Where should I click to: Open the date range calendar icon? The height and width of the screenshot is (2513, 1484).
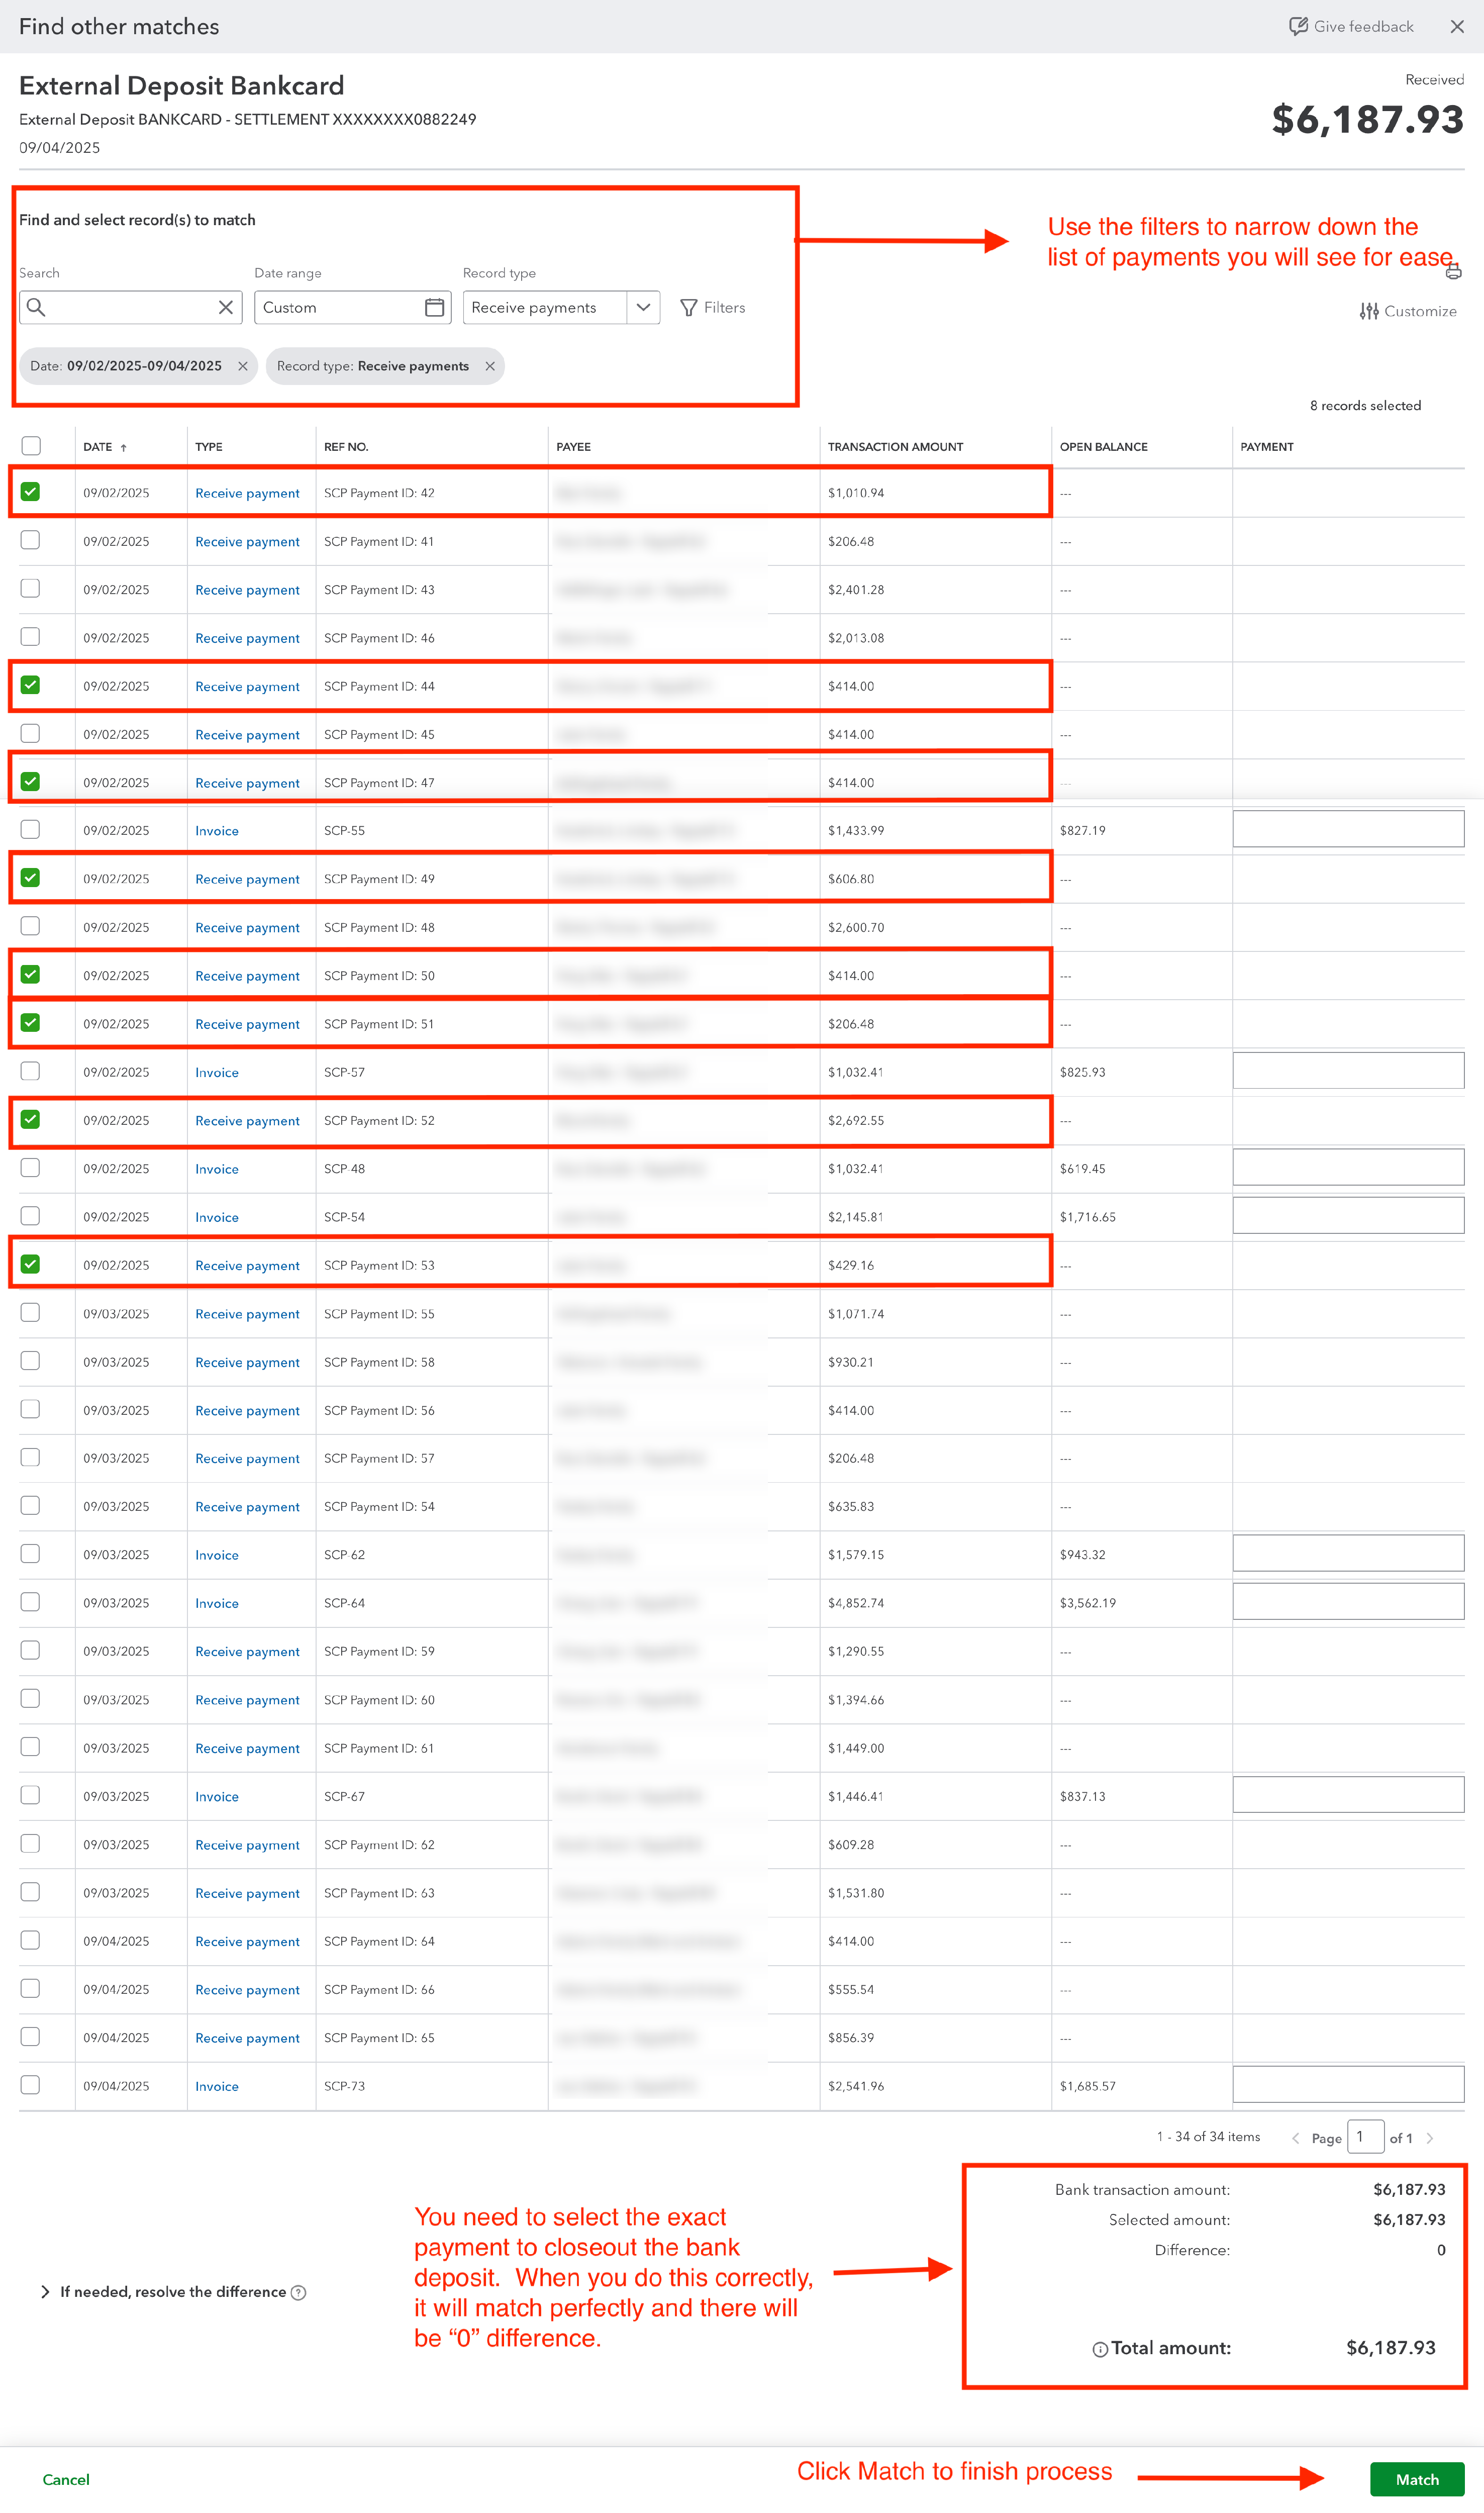434,307
